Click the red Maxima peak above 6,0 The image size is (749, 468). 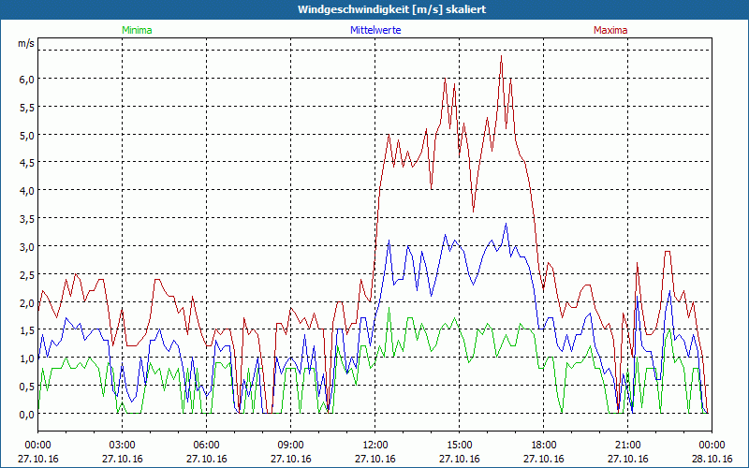click(x=501, y=56)
